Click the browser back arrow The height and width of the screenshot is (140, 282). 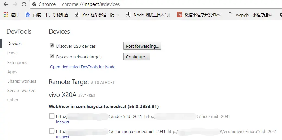[6, 4]
